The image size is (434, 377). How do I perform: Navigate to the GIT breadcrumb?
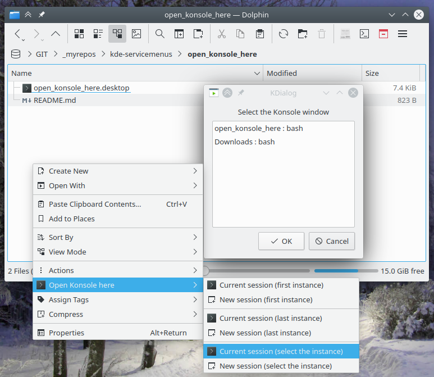(42, 54)
